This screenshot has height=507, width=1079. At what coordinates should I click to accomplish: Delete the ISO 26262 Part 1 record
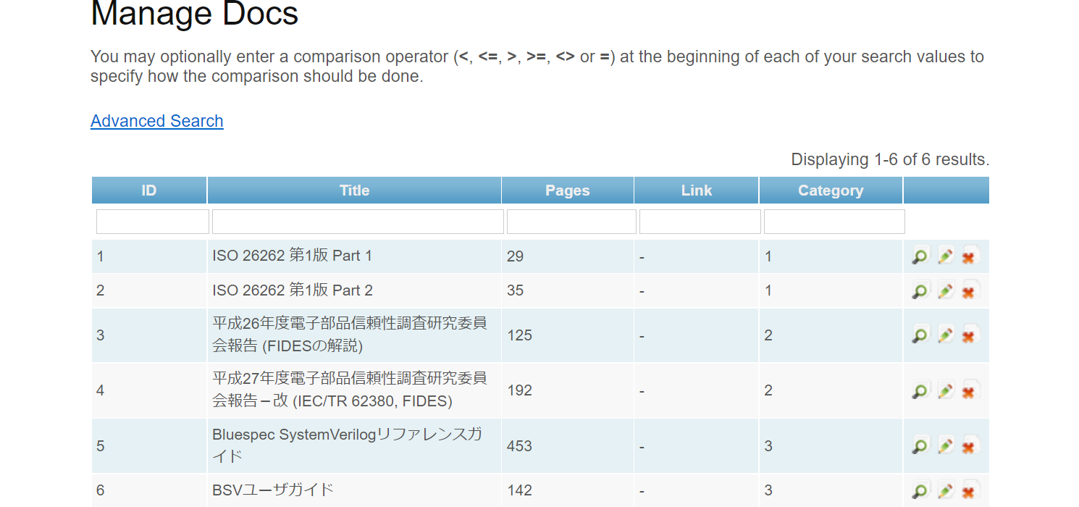click(x=969, y=256)
